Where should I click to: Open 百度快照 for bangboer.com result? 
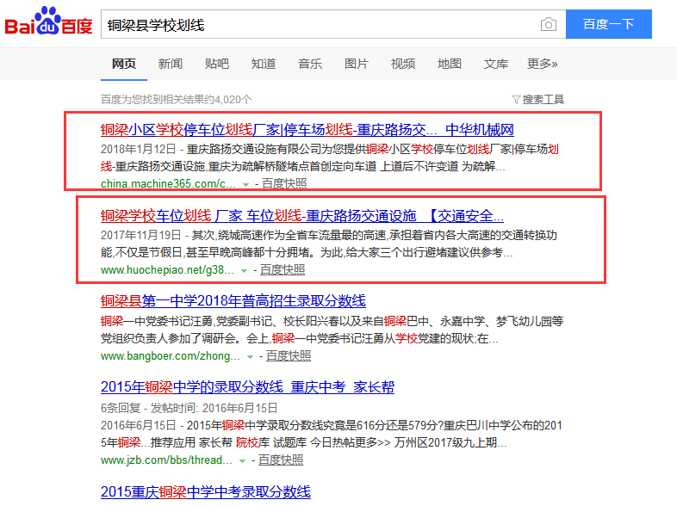(289, 355)
